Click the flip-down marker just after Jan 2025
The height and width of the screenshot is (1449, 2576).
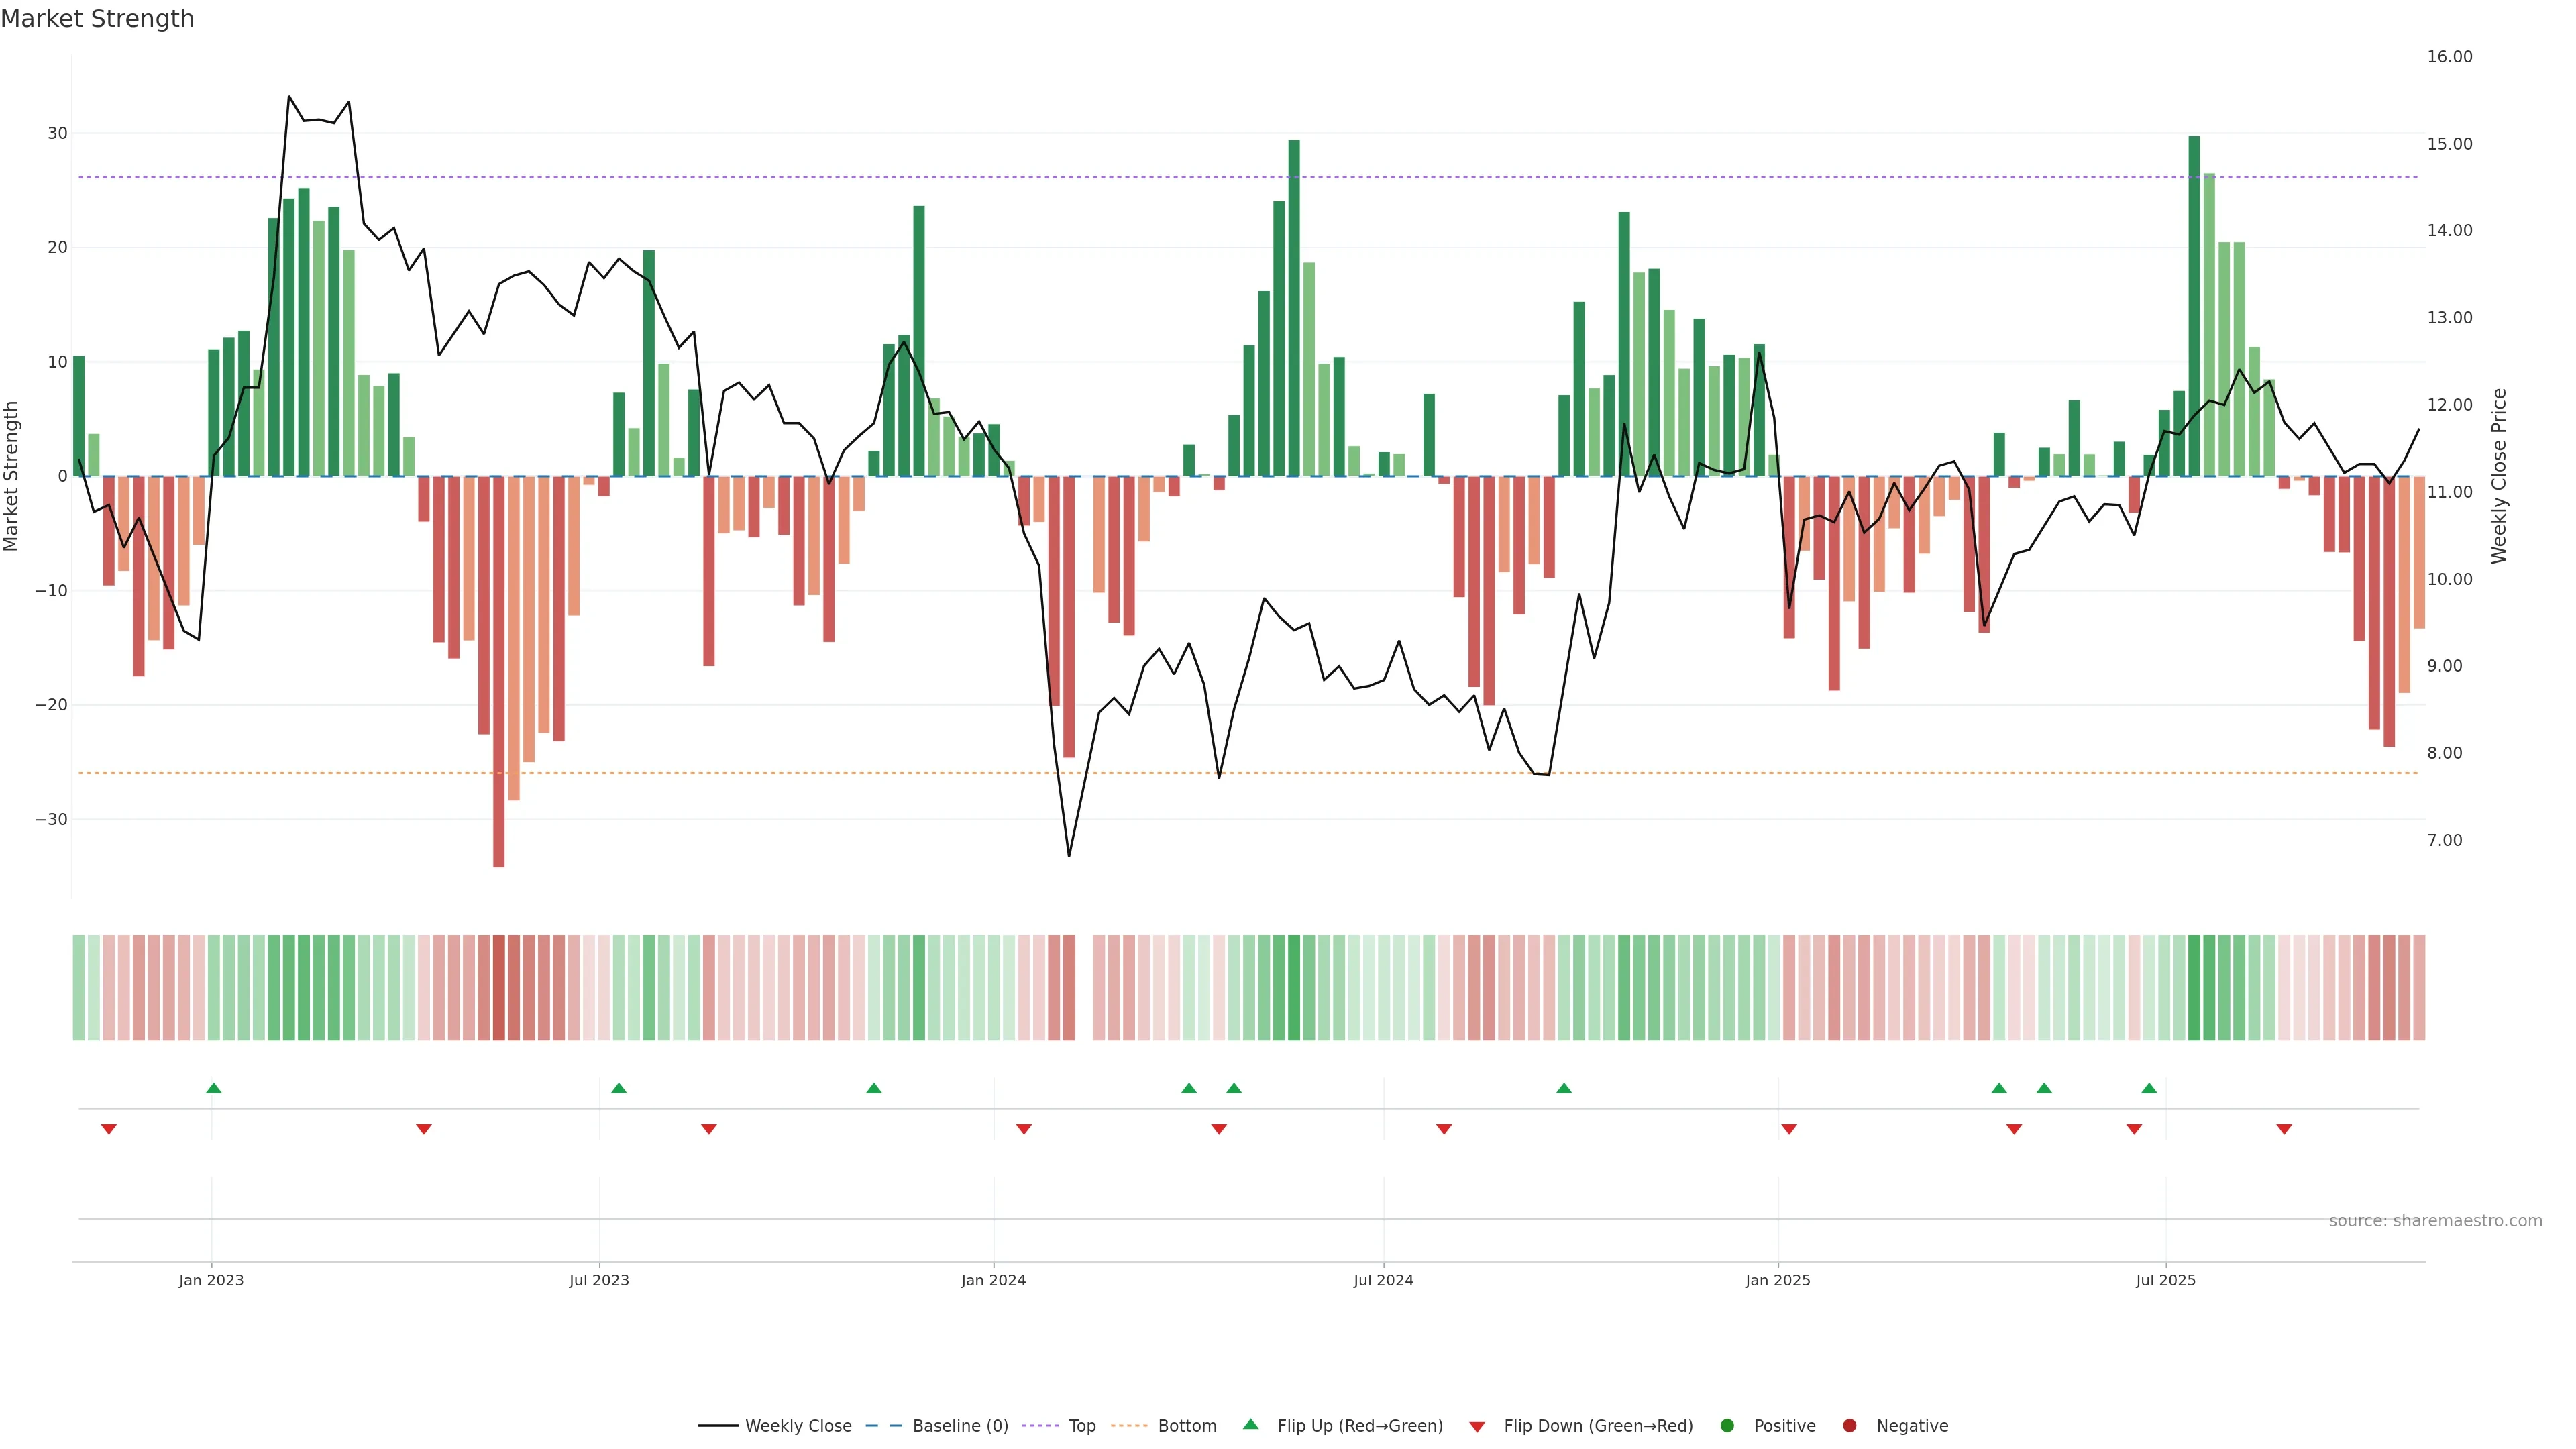[1789, 1129]
